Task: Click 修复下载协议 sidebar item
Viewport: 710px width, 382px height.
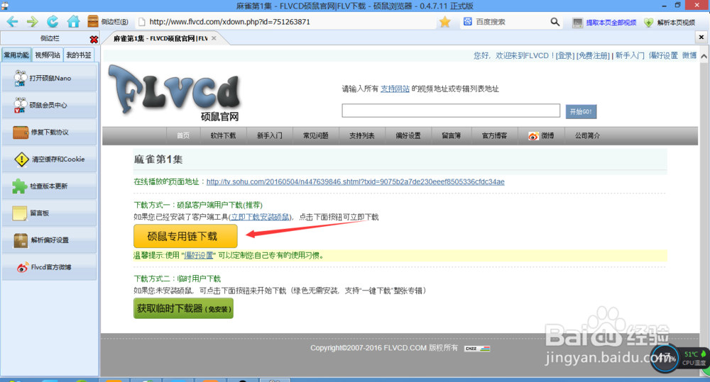Action: point(50,132)
